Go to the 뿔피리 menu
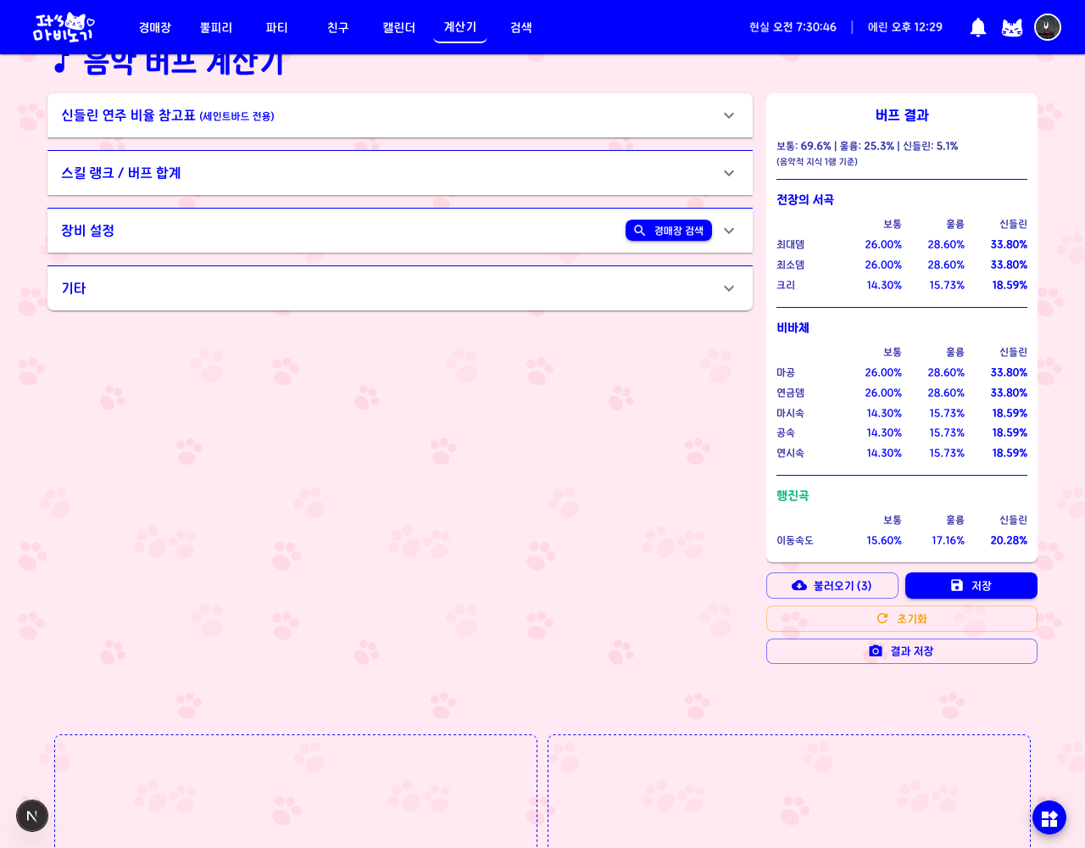 coord(216,27)
